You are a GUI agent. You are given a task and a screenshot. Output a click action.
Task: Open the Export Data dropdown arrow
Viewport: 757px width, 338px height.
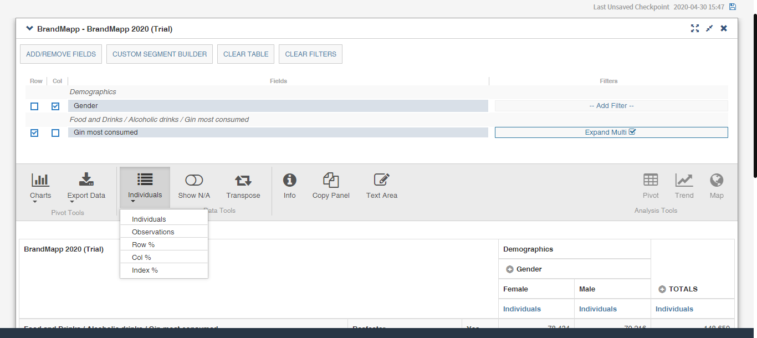point(72,202)
